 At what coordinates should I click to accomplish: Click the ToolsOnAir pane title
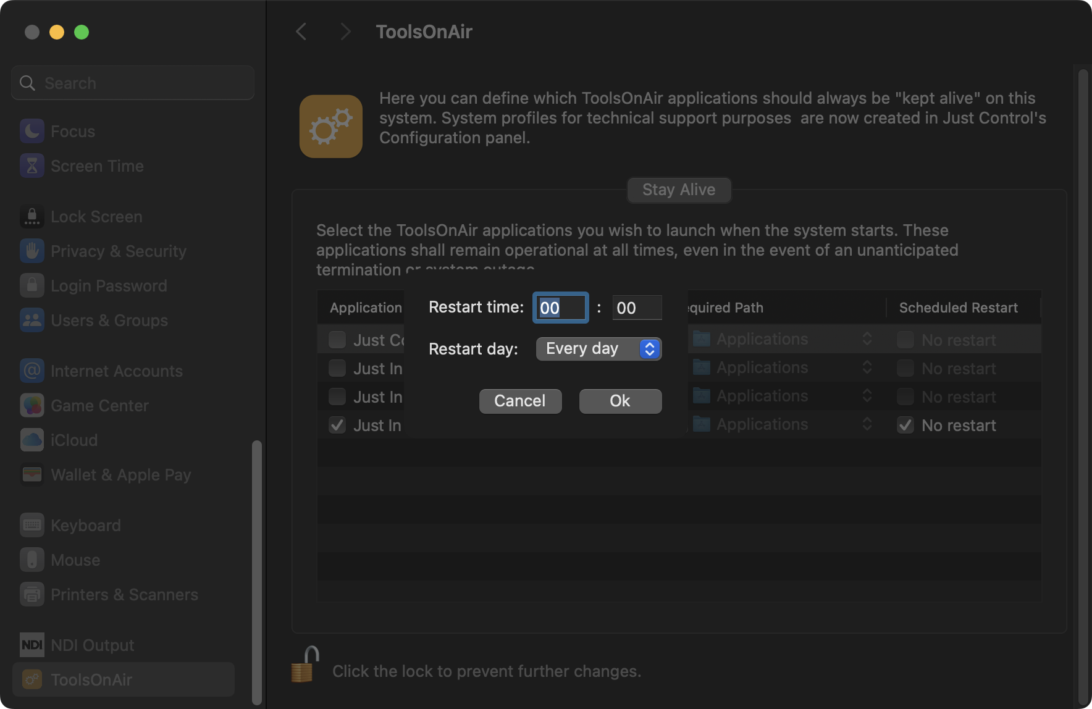424,31
